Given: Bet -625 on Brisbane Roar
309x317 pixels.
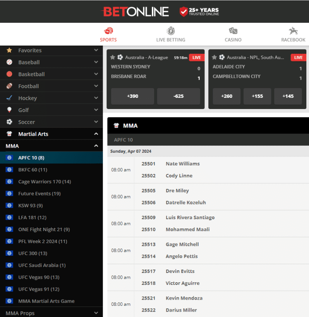Looking at the screenshot, I should [x=179, y=96].
